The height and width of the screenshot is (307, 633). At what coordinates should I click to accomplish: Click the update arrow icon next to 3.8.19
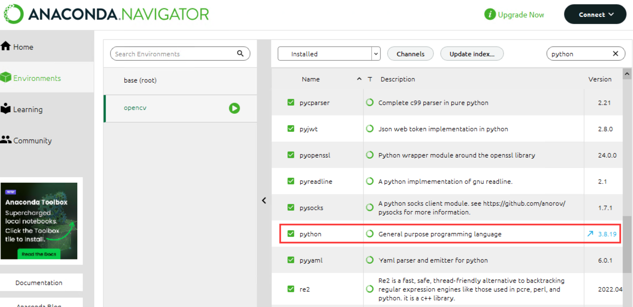click(590, 234)
